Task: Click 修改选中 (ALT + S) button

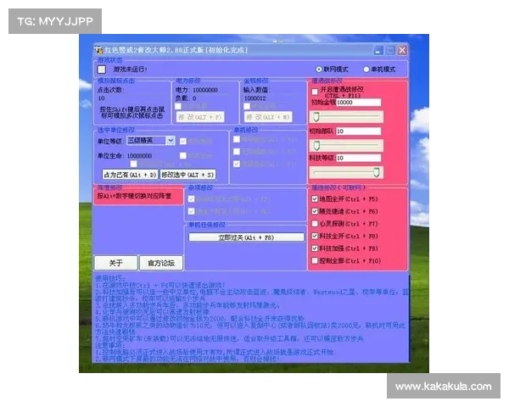Action: [187, 175]
